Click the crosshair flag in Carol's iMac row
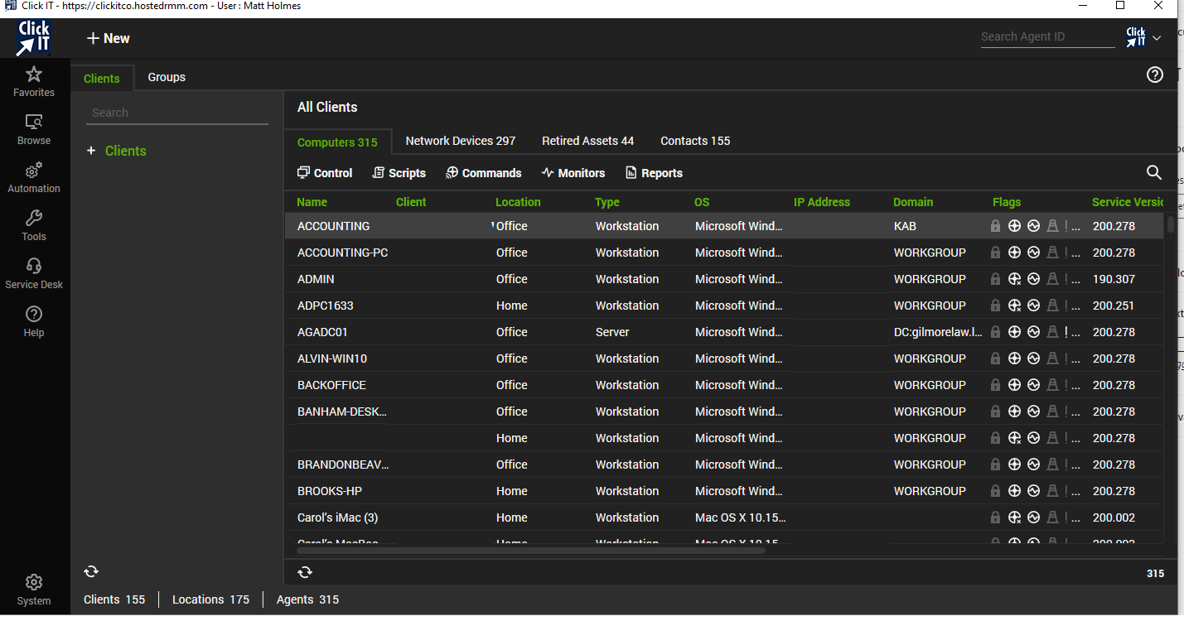The height and width of the screenshot is (621, 1184). 1014,517
